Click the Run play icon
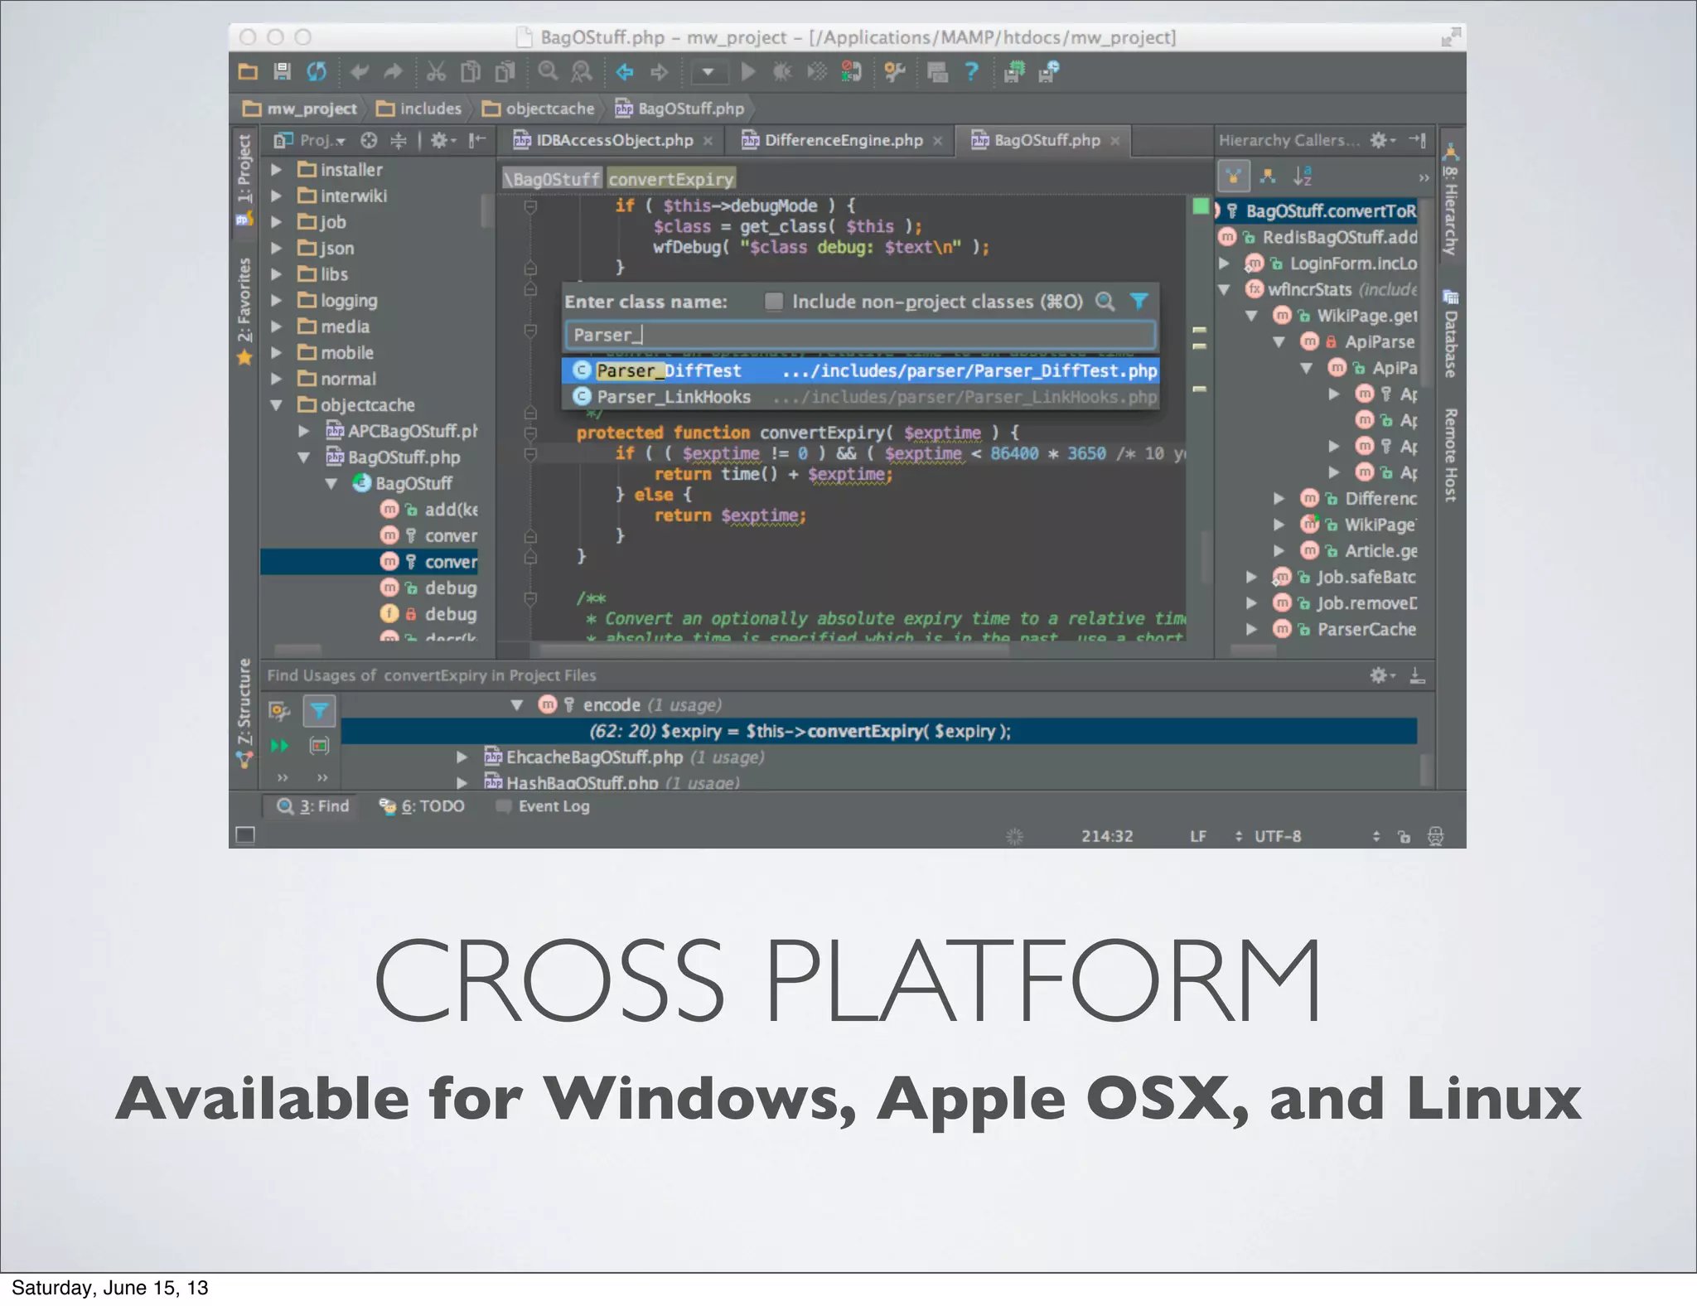The height and width of the screenshot is (1306, 1697). pyautogui.click(x=748, y=72)
